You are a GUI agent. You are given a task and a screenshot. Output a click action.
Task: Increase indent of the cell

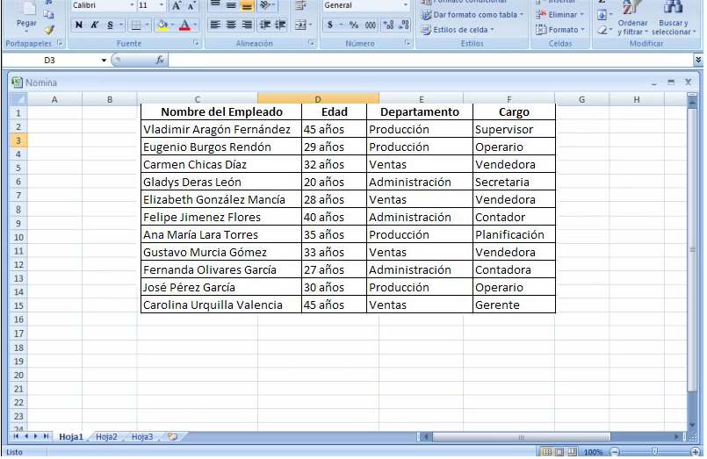281,25
